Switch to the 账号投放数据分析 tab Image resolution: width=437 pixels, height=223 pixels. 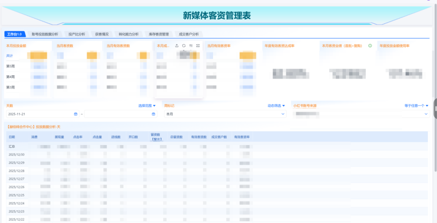pyautogui.click(x=45, y=34)
